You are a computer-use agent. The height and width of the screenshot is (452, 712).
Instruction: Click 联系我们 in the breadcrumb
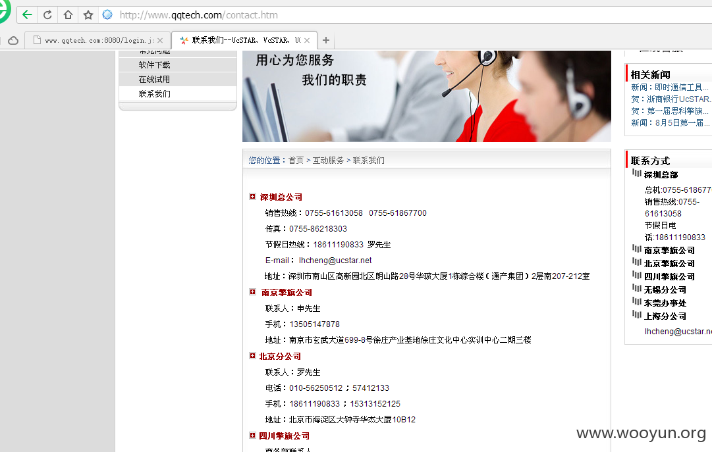(x=369, y=160)
